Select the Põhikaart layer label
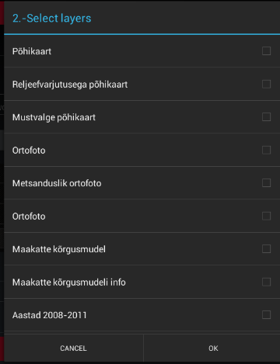The image size is (280, 364). (32, 51)
